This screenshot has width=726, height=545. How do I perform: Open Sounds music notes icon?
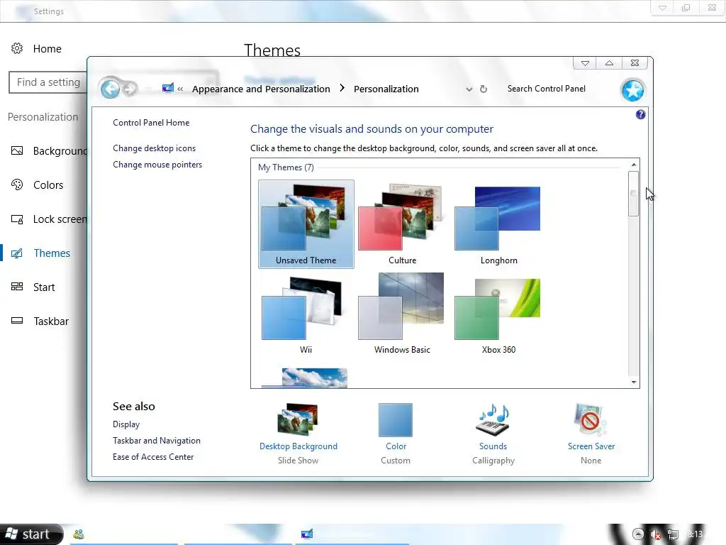[x=493, y=419]
